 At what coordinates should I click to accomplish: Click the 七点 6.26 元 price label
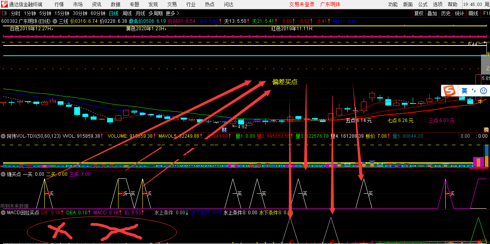point(401,121)
